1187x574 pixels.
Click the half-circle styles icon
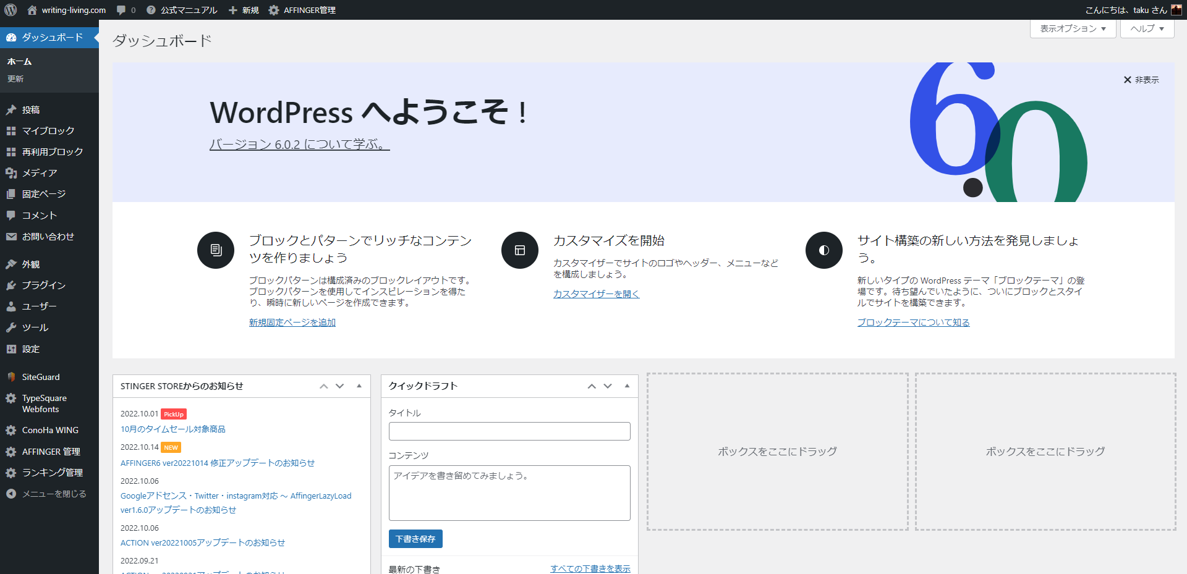click(x=824, y=250)
